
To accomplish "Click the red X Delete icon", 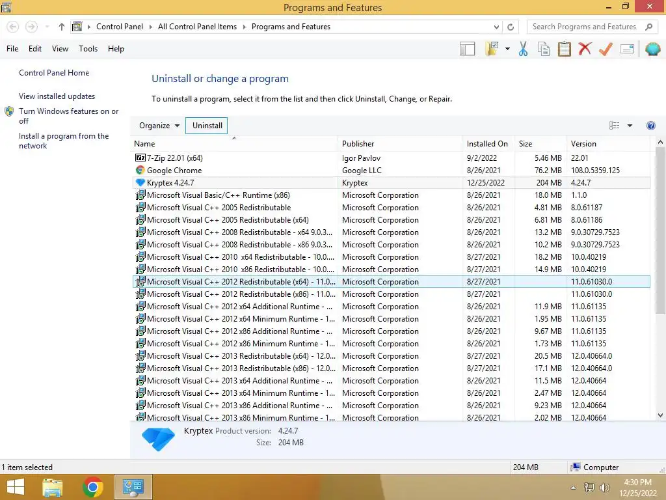I will point(585,48).
